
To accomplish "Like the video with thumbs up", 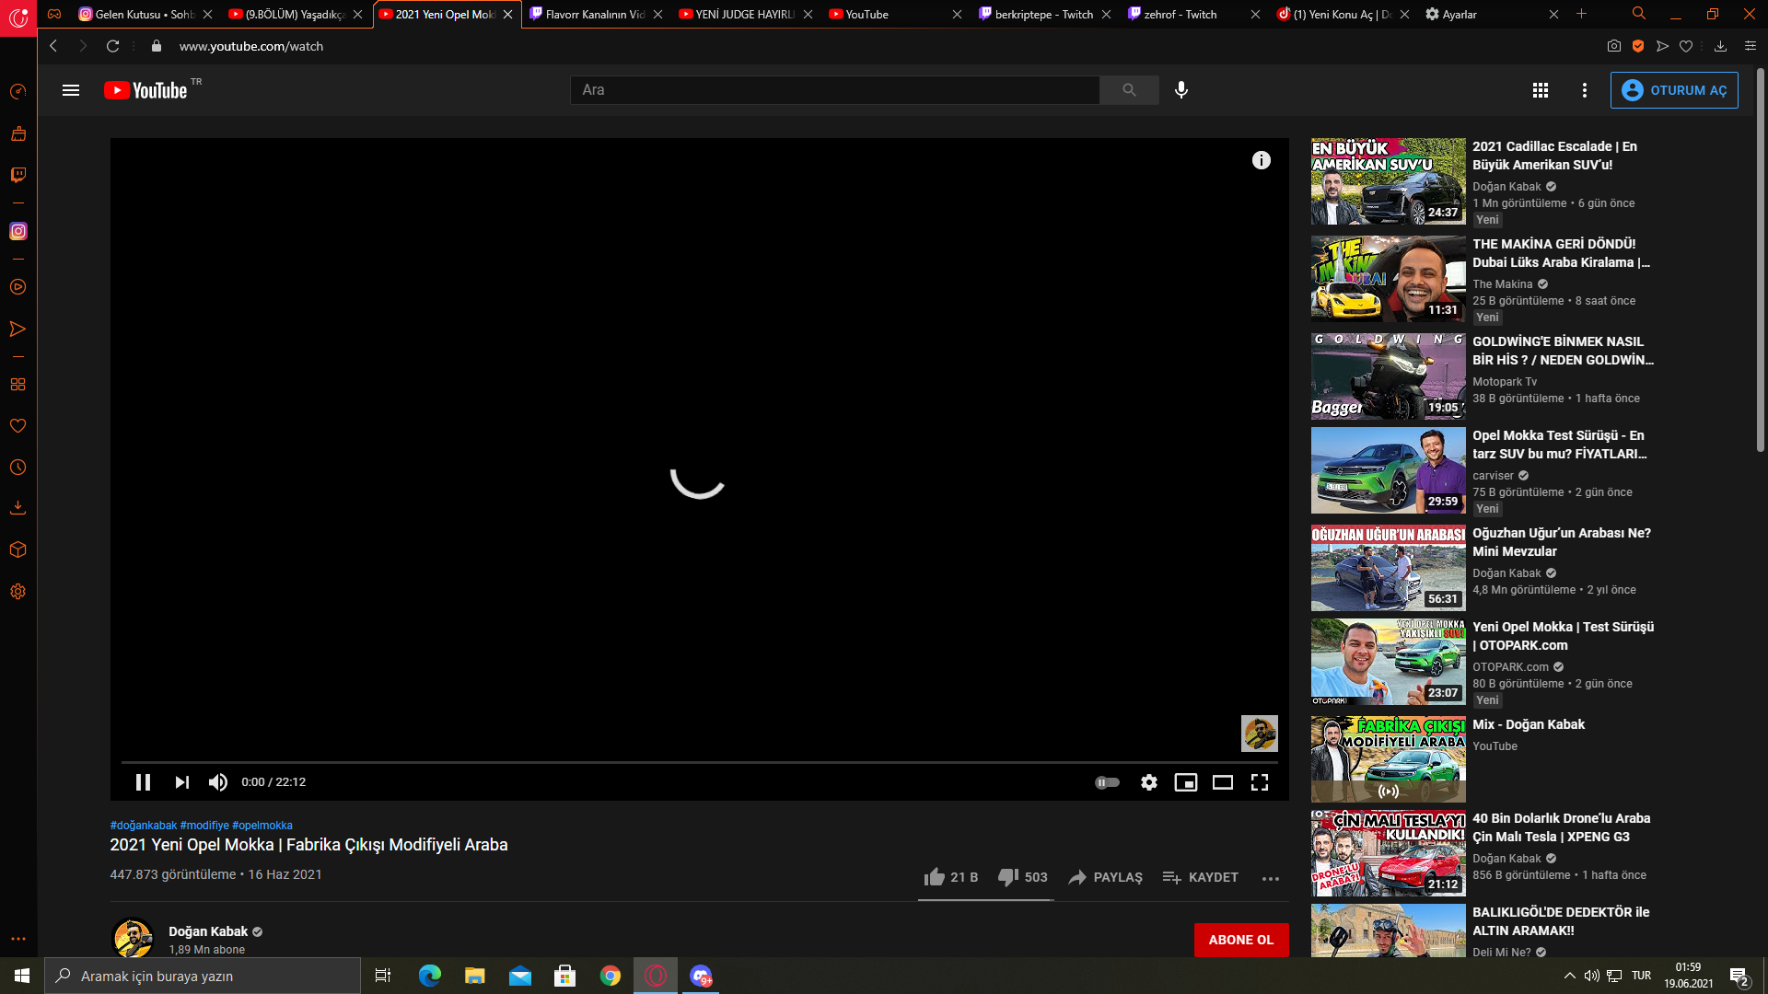I will click(951, 877).
